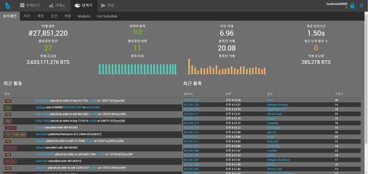Open witness delegate-zhaomu link

(277, 105)
